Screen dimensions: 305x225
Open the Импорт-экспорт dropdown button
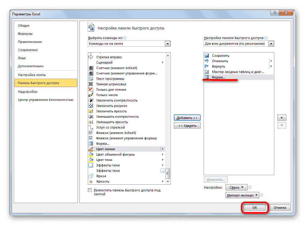tap(242, 195)
